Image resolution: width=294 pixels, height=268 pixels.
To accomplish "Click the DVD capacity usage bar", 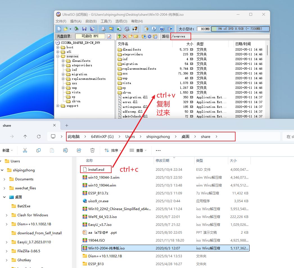I will [x=240, y=29].
